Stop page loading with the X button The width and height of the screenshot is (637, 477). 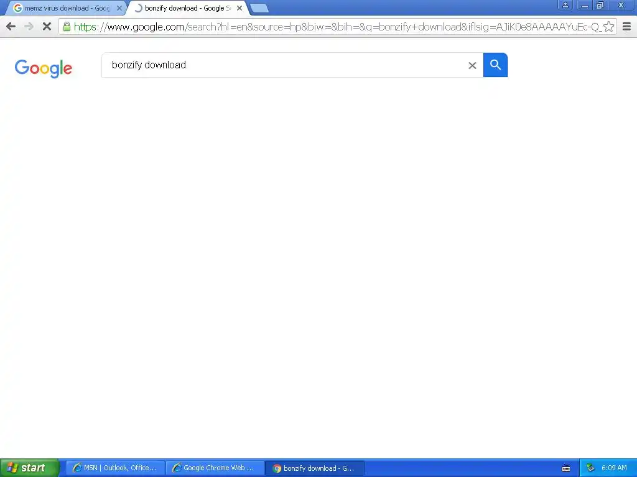coord(47,27)
